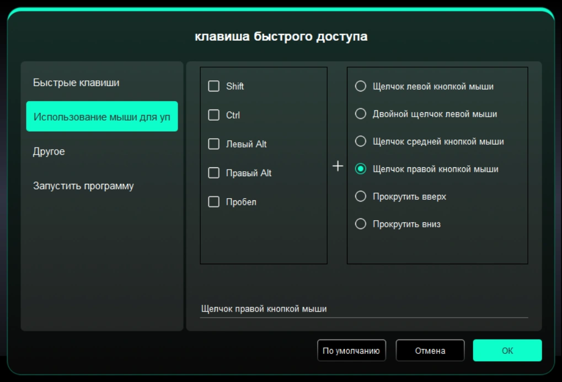
Task: Confirm with the OK button
Action: [x=507, y=351]
